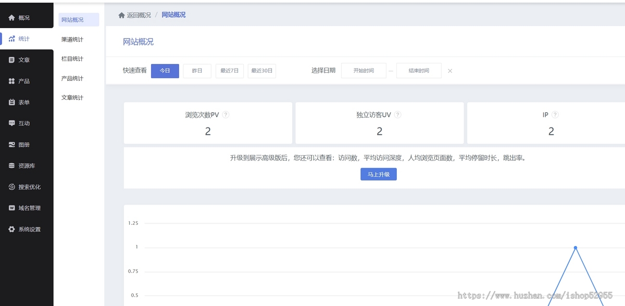Image resolution: width=625 pixels, height=306 pixels.
Task: Click the SEO icon beside 搜索优化
Action: (x=11, y=187)
